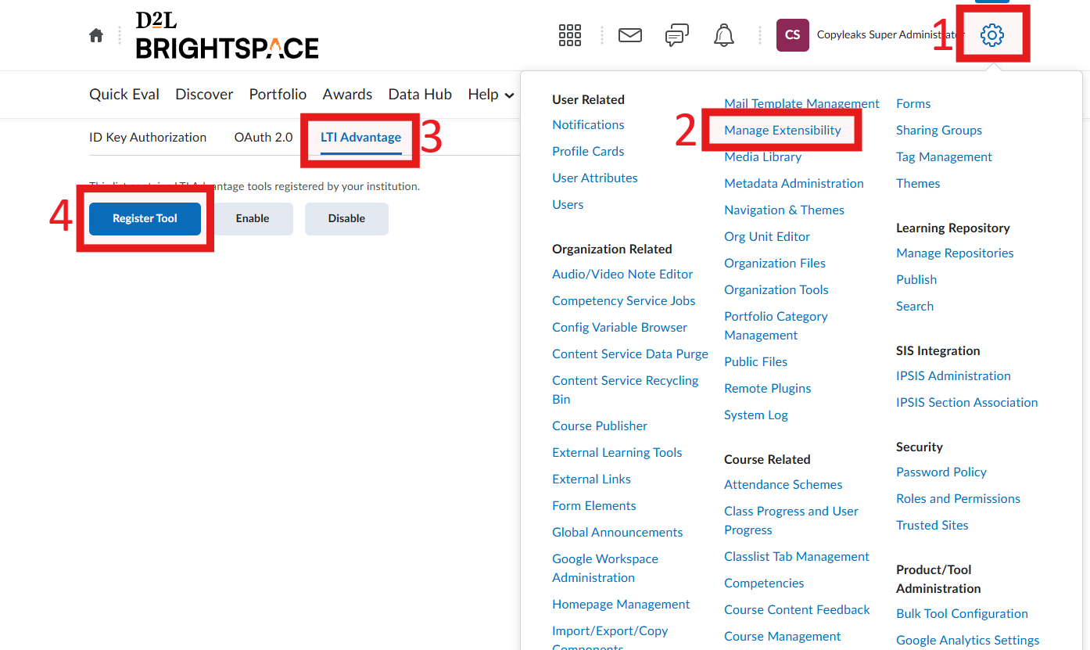Open IPSIS Administration link

pos(953,376)
